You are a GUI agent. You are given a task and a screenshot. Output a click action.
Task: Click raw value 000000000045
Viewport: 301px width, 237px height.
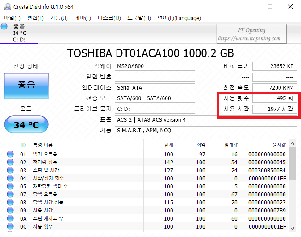pos(267,162)
